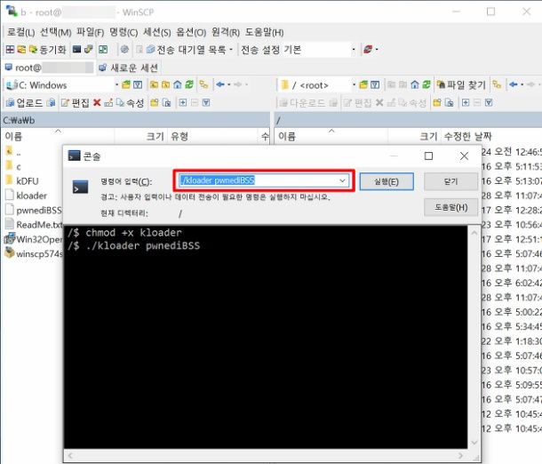Select the winscp574 installer entry
This screenshot has height=464, width=542.
pos(34,253)
